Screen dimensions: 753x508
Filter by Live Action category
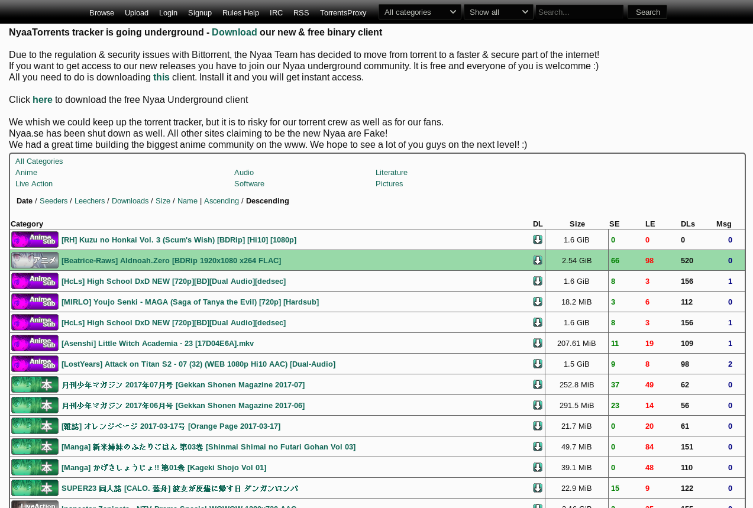coord(34,184)
